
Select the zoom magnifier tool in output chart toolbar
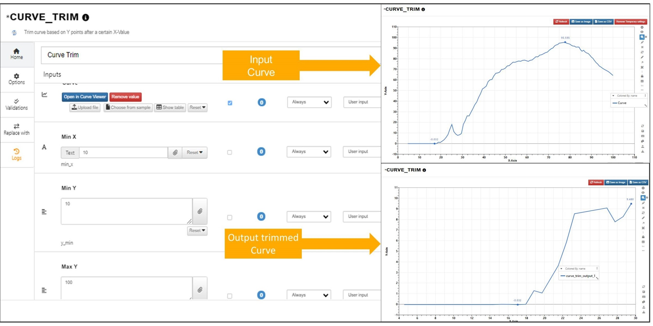[643, 198]
